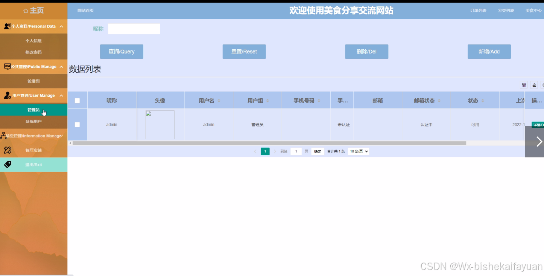
Task: Click the table export icon
Action: coord(534,85)
